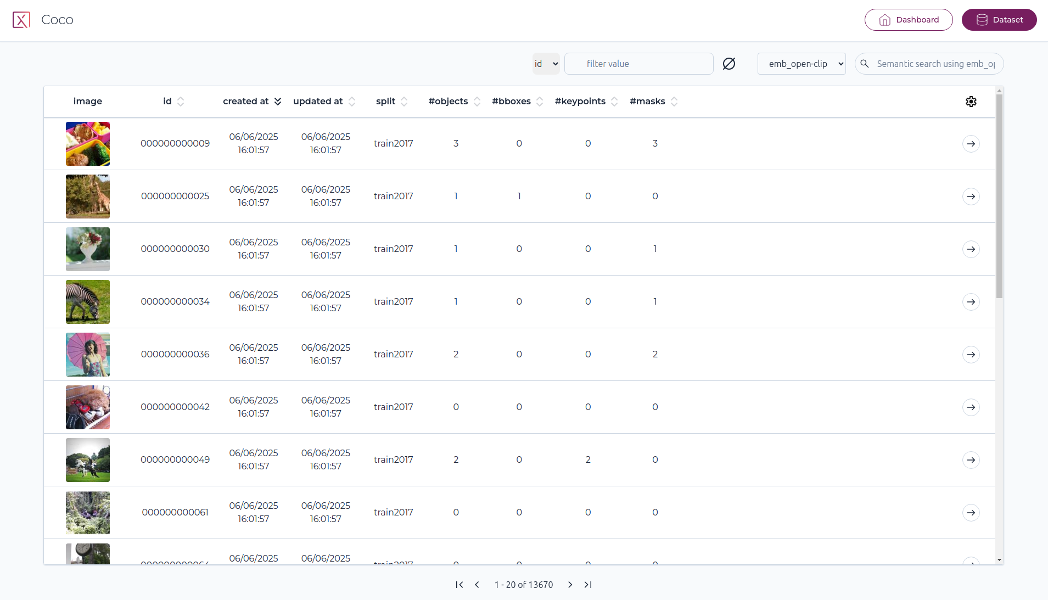Viewport: 1048px width, 600px height.
Task: Go to first page of results
Action: (459, 585)
